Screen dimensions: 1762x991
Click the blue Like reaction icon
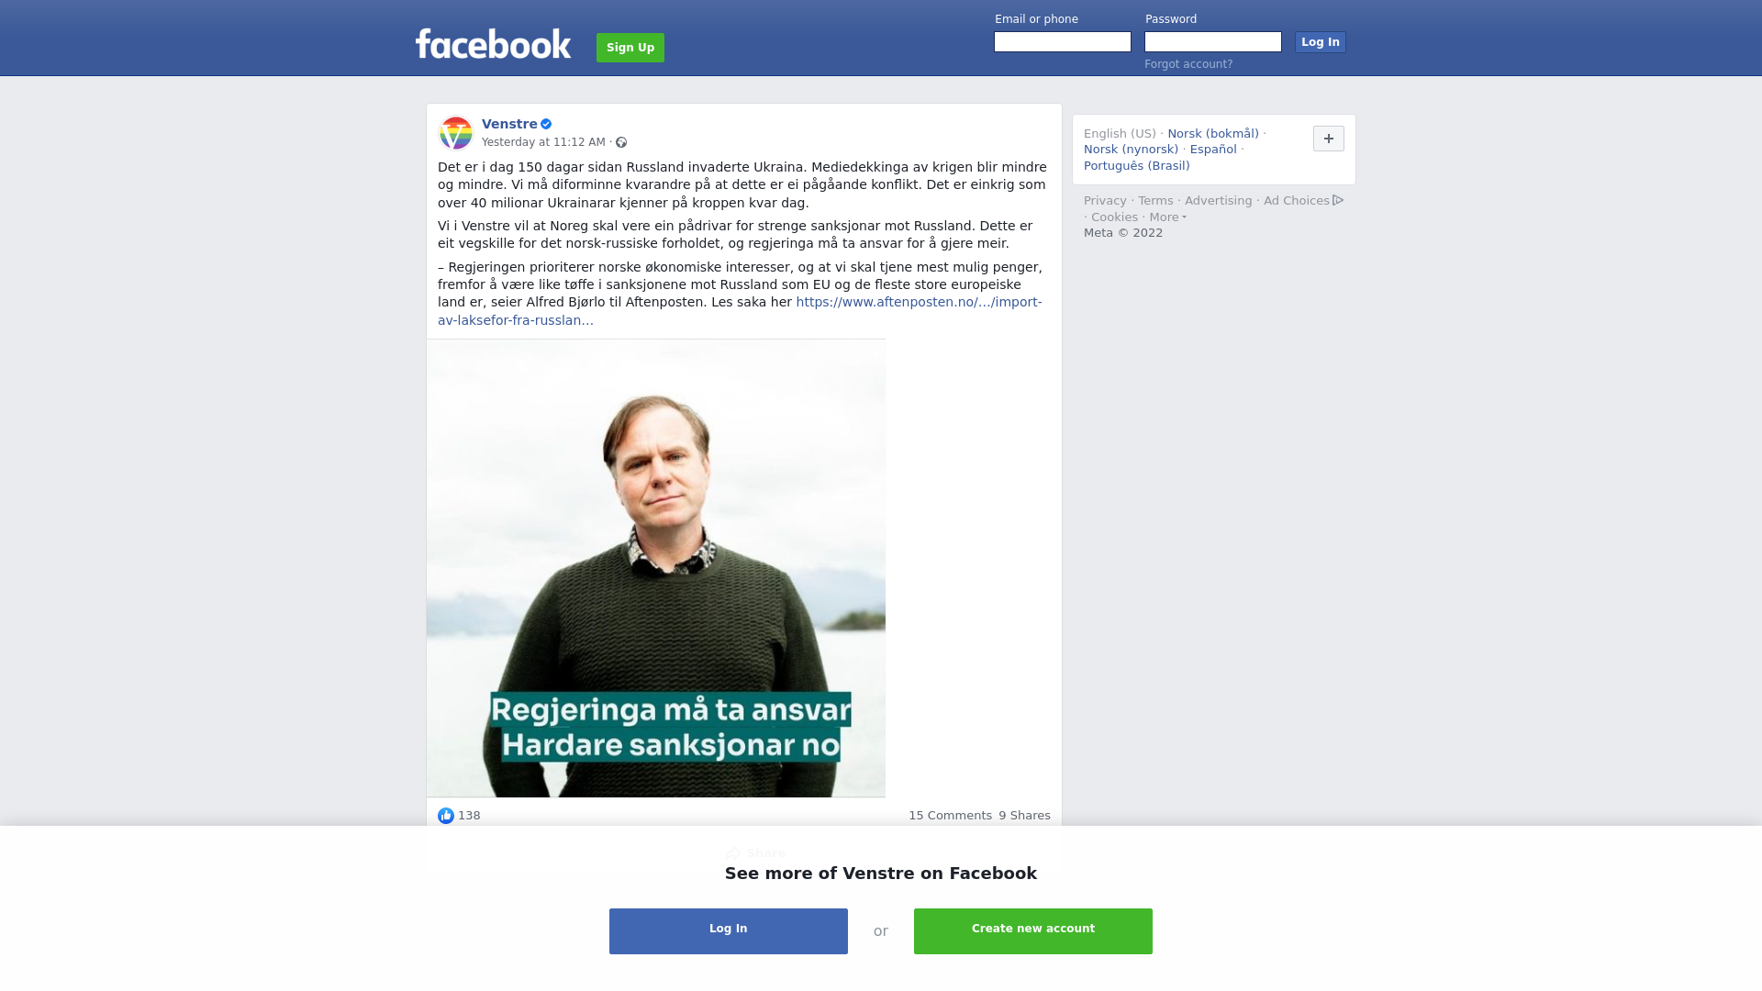point(446,816)
